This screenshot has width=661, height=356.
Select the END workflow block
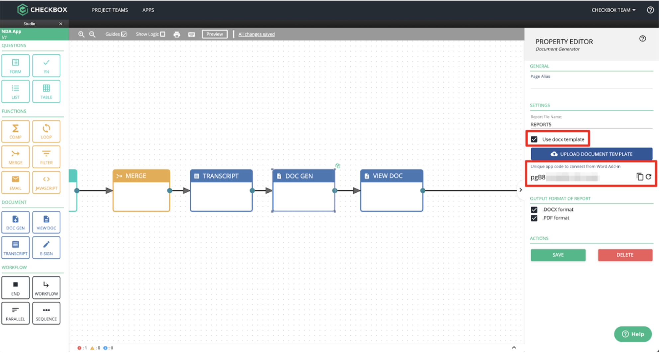coord(15,288)
